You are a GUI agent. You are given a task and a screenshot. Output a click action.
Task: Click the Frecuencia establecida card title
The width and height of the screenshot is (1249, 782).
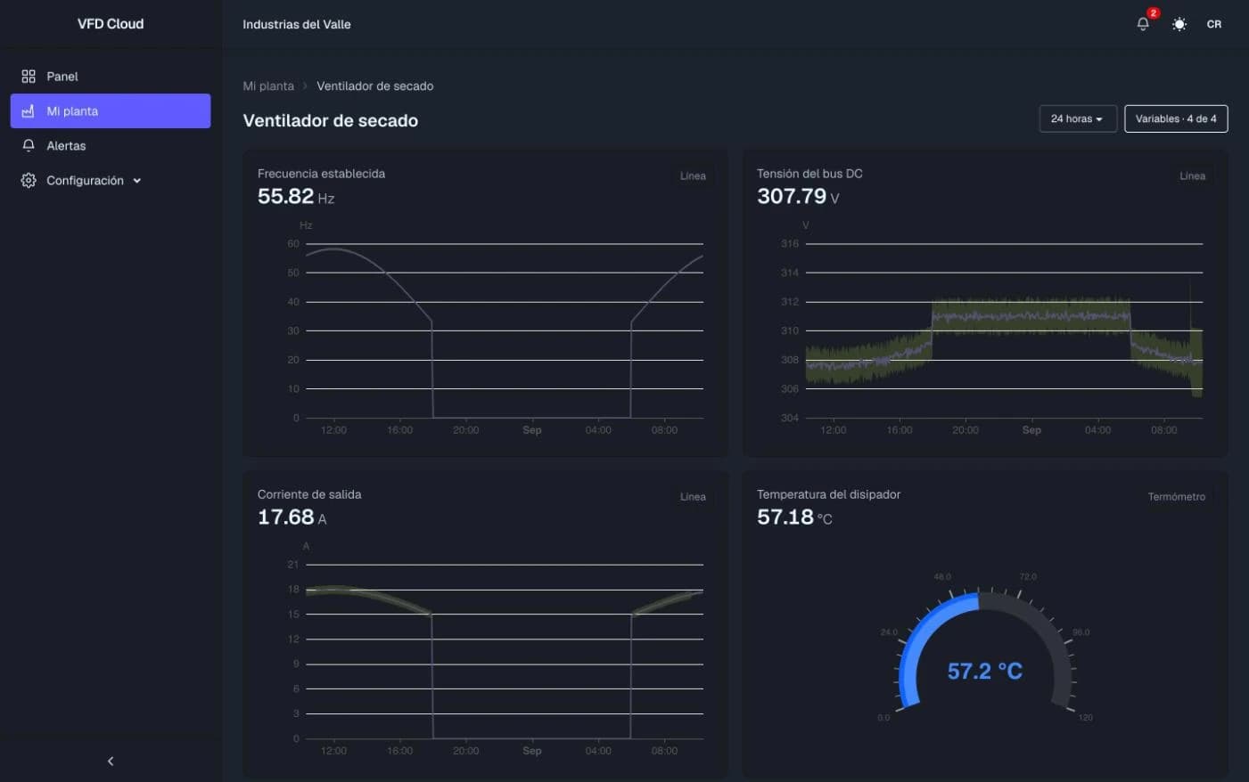[x=321, y=174]
